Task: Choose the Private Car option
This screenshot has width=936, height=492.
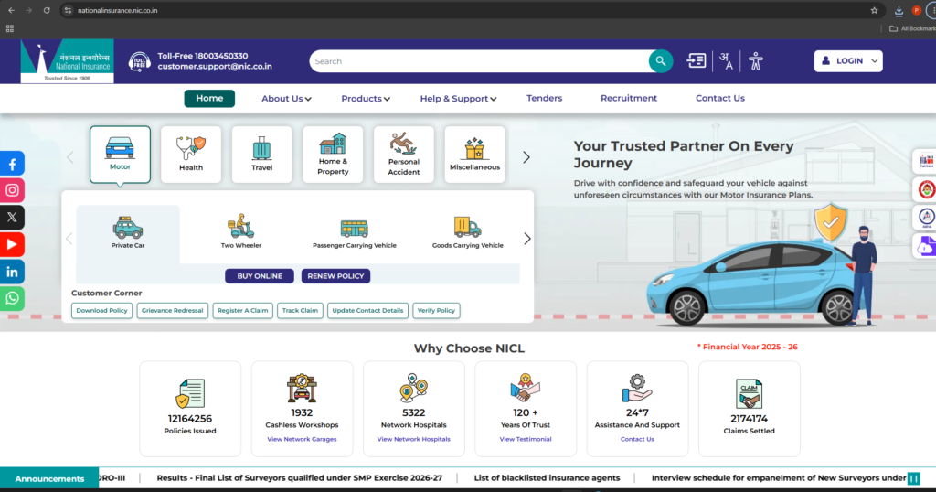Action: point(128,234)
